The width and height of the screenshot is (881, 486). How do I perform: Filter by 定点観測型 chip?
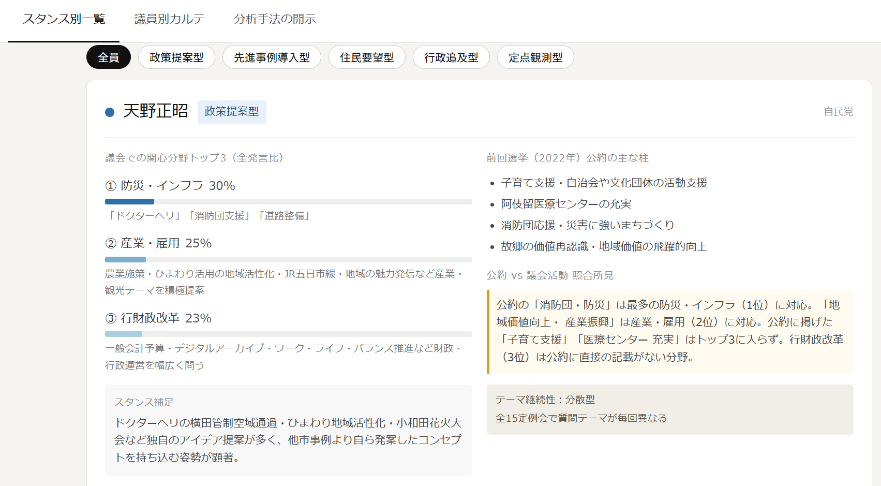[535, 57]
